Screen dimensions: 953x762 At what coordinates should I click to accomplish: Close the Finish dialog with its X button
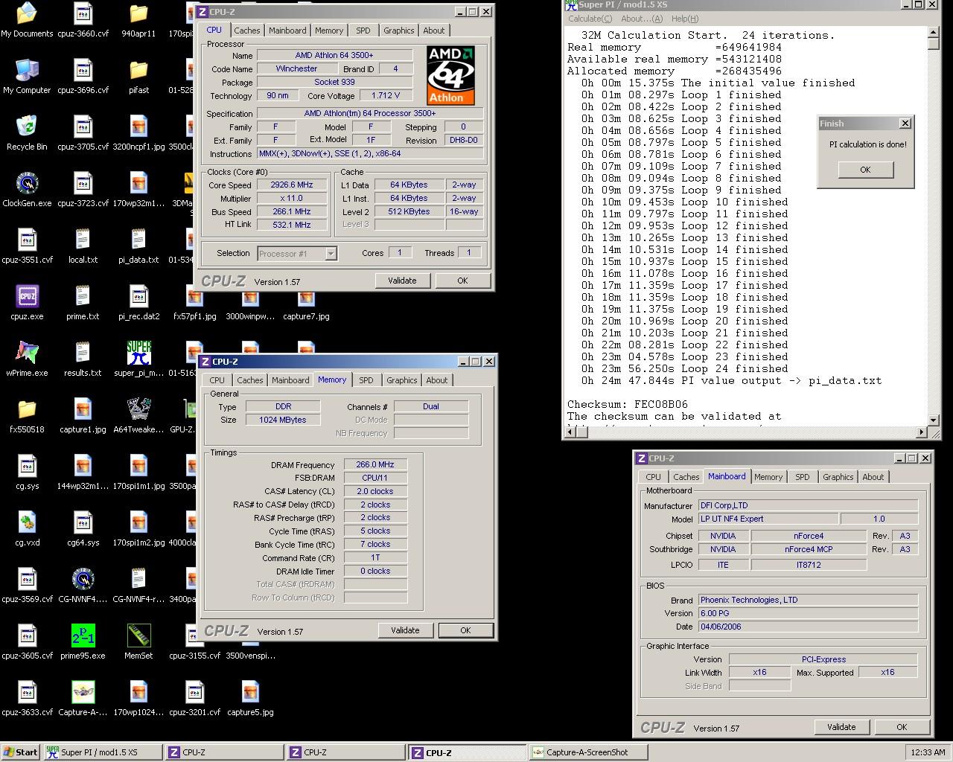(x=905, y=124)
